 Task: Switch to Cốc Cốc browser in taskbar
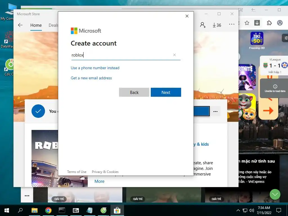[103, 210]
